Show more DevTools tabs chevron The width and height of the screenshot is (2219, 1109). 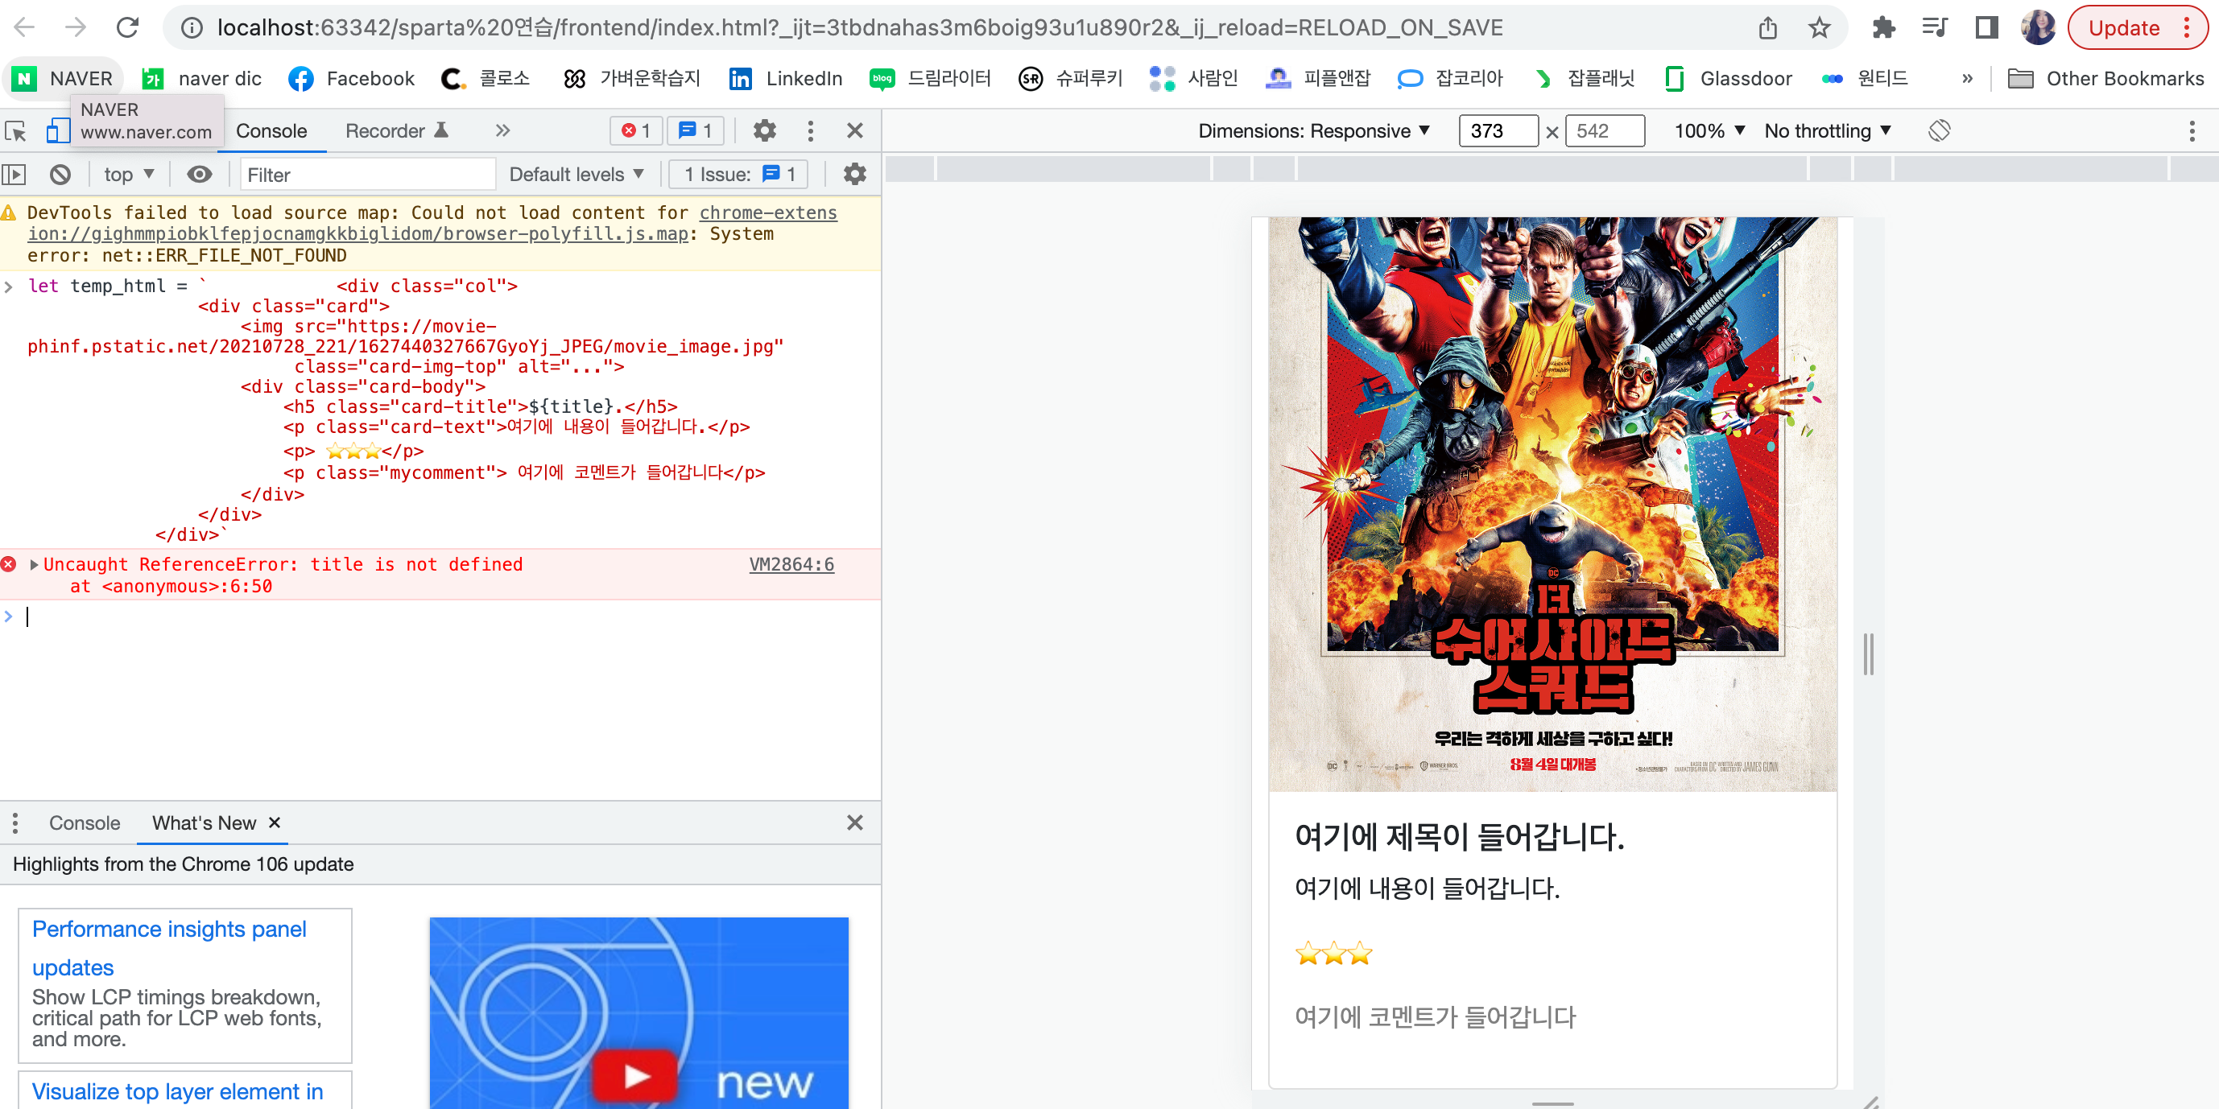pyautogui.click(x=503, y=131)
